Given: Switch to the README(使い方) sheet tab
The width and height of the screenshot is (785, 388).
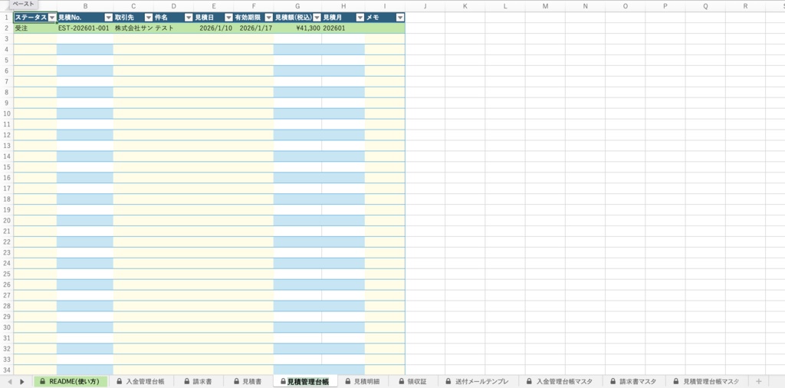Looking at the screenshot, I should point(71,382).
